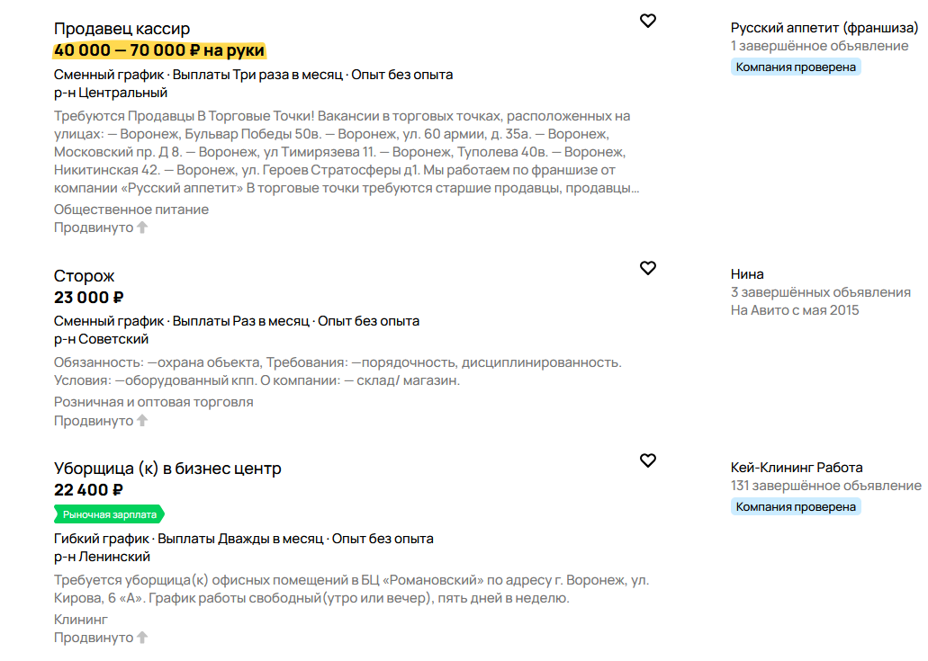Viewport: 928px width, 661px height.
Task: Open the Продавец кассир job title
Action: (x=122, y=29)
